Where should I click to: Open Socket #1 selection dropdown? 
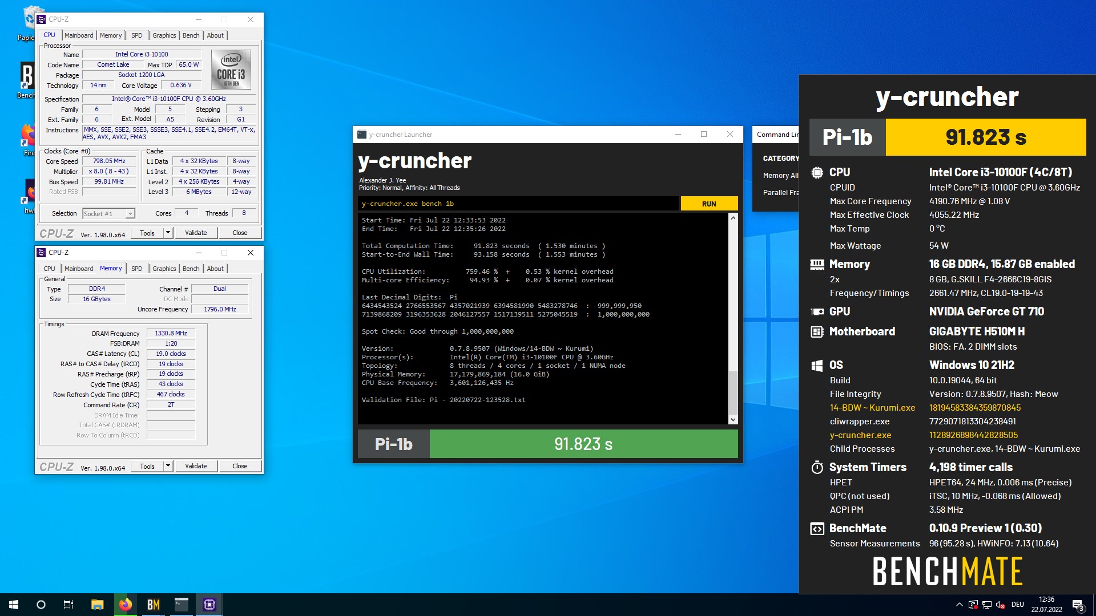[108, 214]
